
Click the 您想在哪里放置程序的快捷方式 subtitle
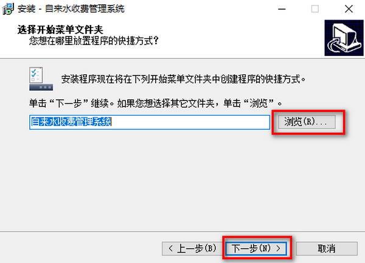click(94, 41)
